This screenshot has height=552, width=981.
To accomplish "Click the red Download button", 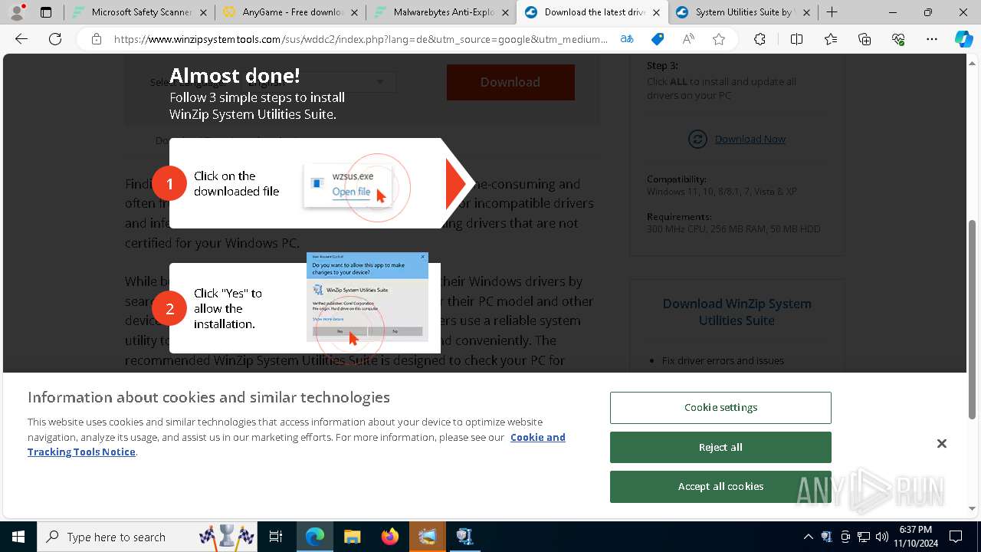I will pyautogui.click(x=510, y=82).
